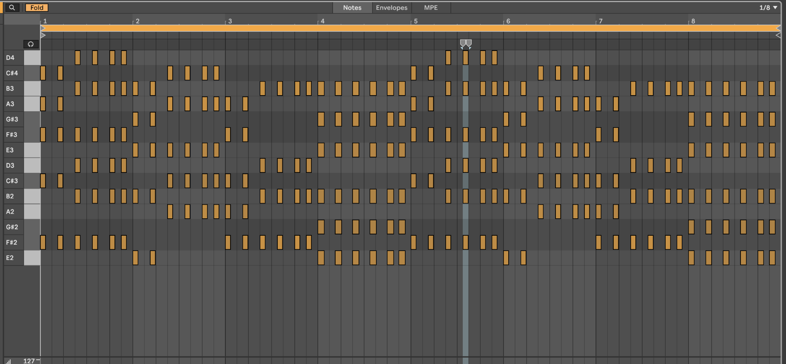This screenshot has width=786, height=364.
Task: Click bar 8 in the ruler
Action: (x=693, y=21)
